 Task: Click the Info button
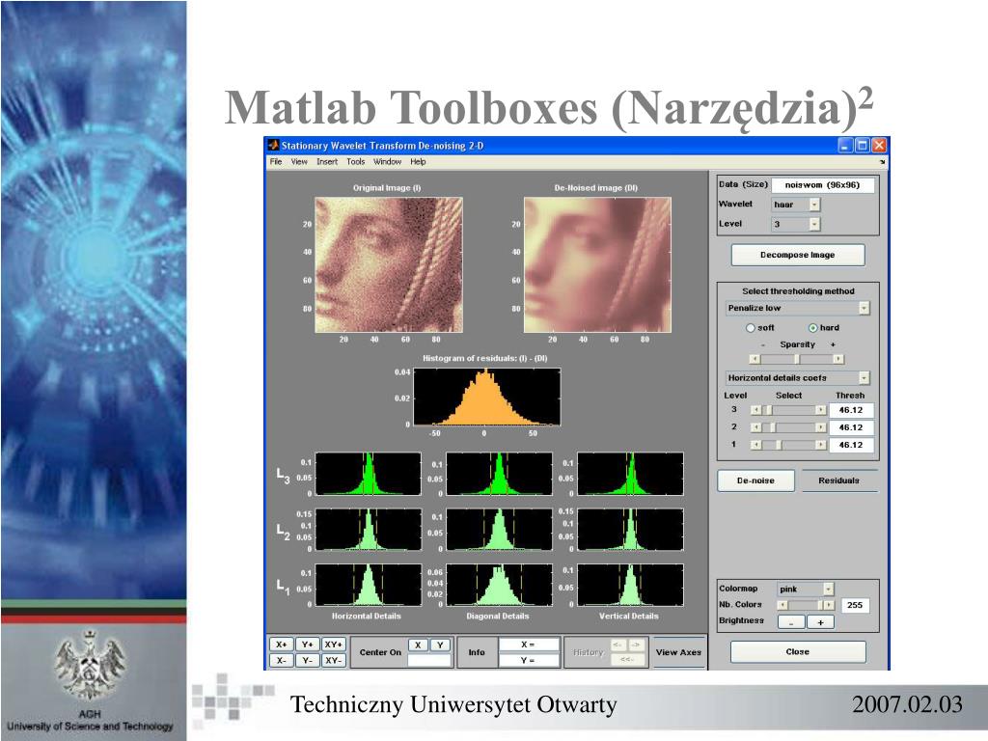click(x=477, y=653)
